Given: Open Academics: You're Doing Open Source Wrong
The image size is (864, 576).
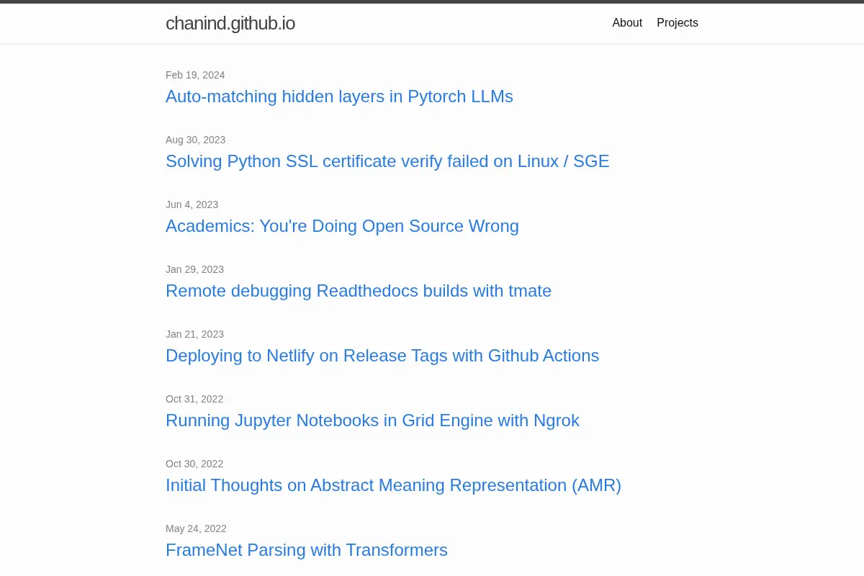Looking at the screenshot, I should pyautogui.click(x=342, y=226).
